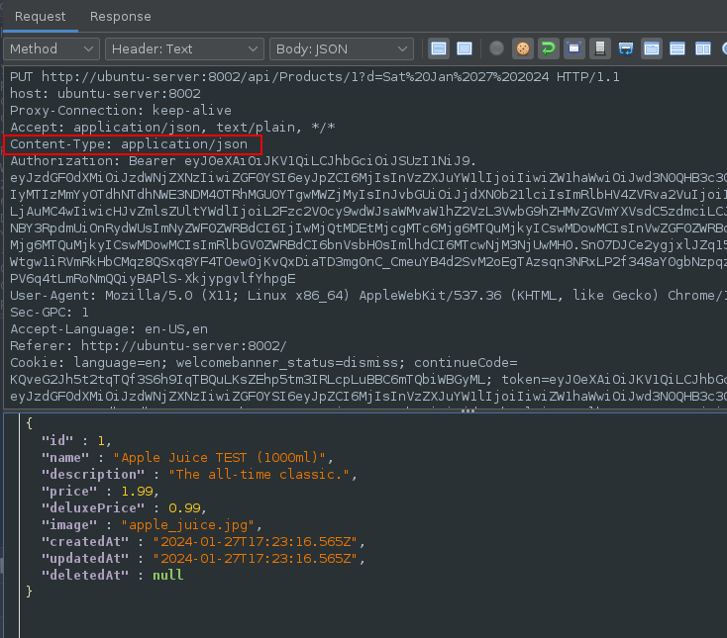Click the Referer header line

pos(149,346)
